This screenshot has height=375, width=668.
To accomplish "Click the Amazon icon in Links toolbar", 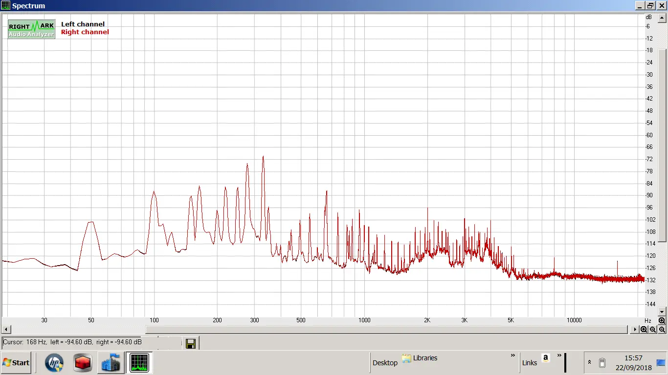I will pyautogui.click(x=546, y=358).
